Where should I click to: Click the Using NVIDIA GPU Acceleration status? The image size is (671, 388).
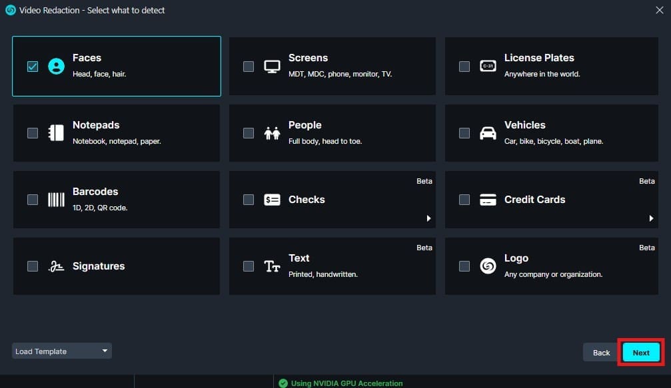click(x=341, y=383)
